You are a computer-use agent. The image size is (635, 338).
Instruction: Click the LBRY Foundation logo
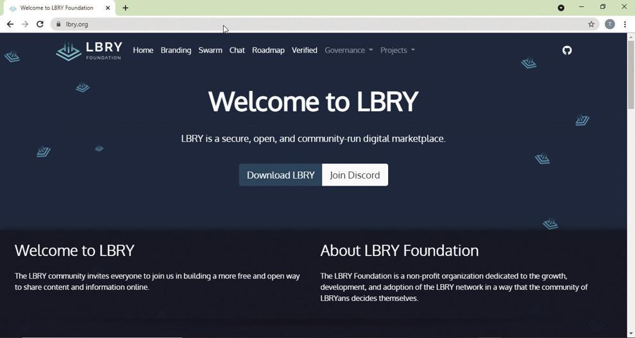coord(89,51)
